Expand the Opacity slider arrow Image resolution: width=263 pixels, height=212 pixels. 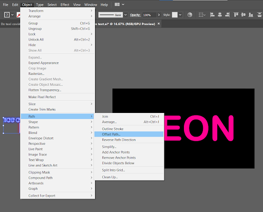pos(159,15)
